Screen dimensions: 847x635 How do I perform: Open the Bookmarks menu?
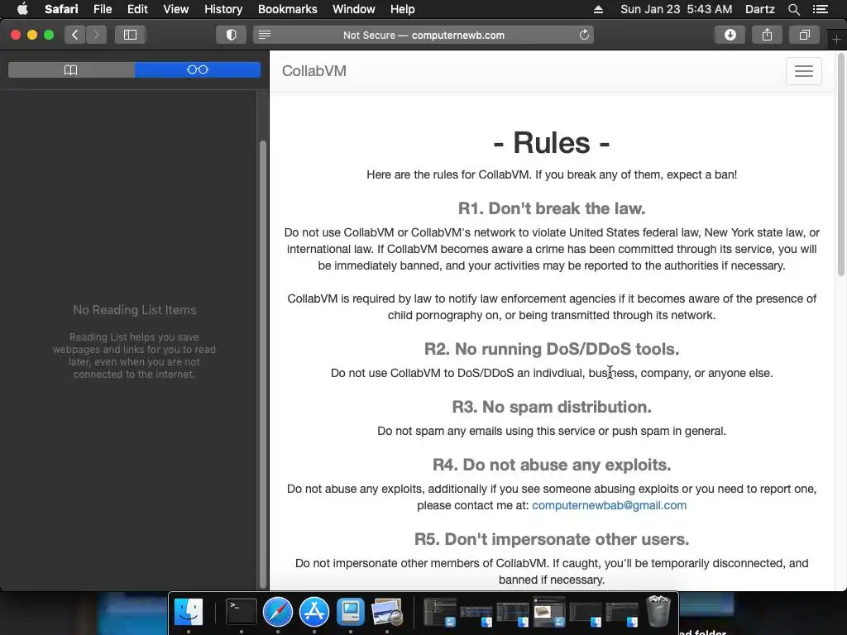coord(287,9)
